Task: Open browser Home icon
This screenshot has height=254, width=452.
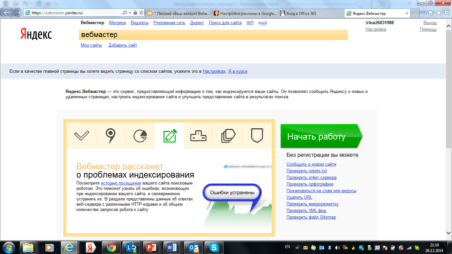Action: pos(430,13)
